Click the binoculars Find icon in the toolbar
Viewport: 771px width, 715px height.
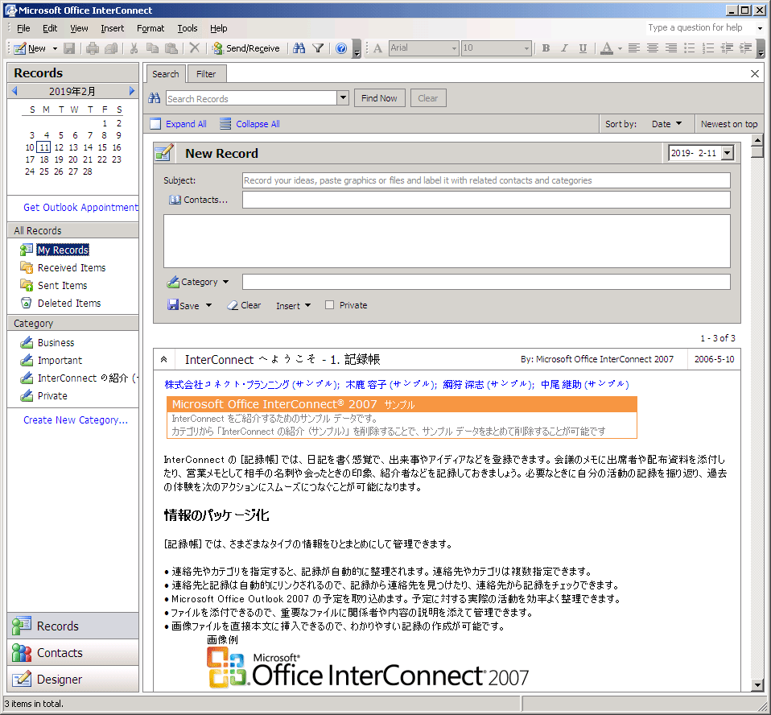coord(299,48)
